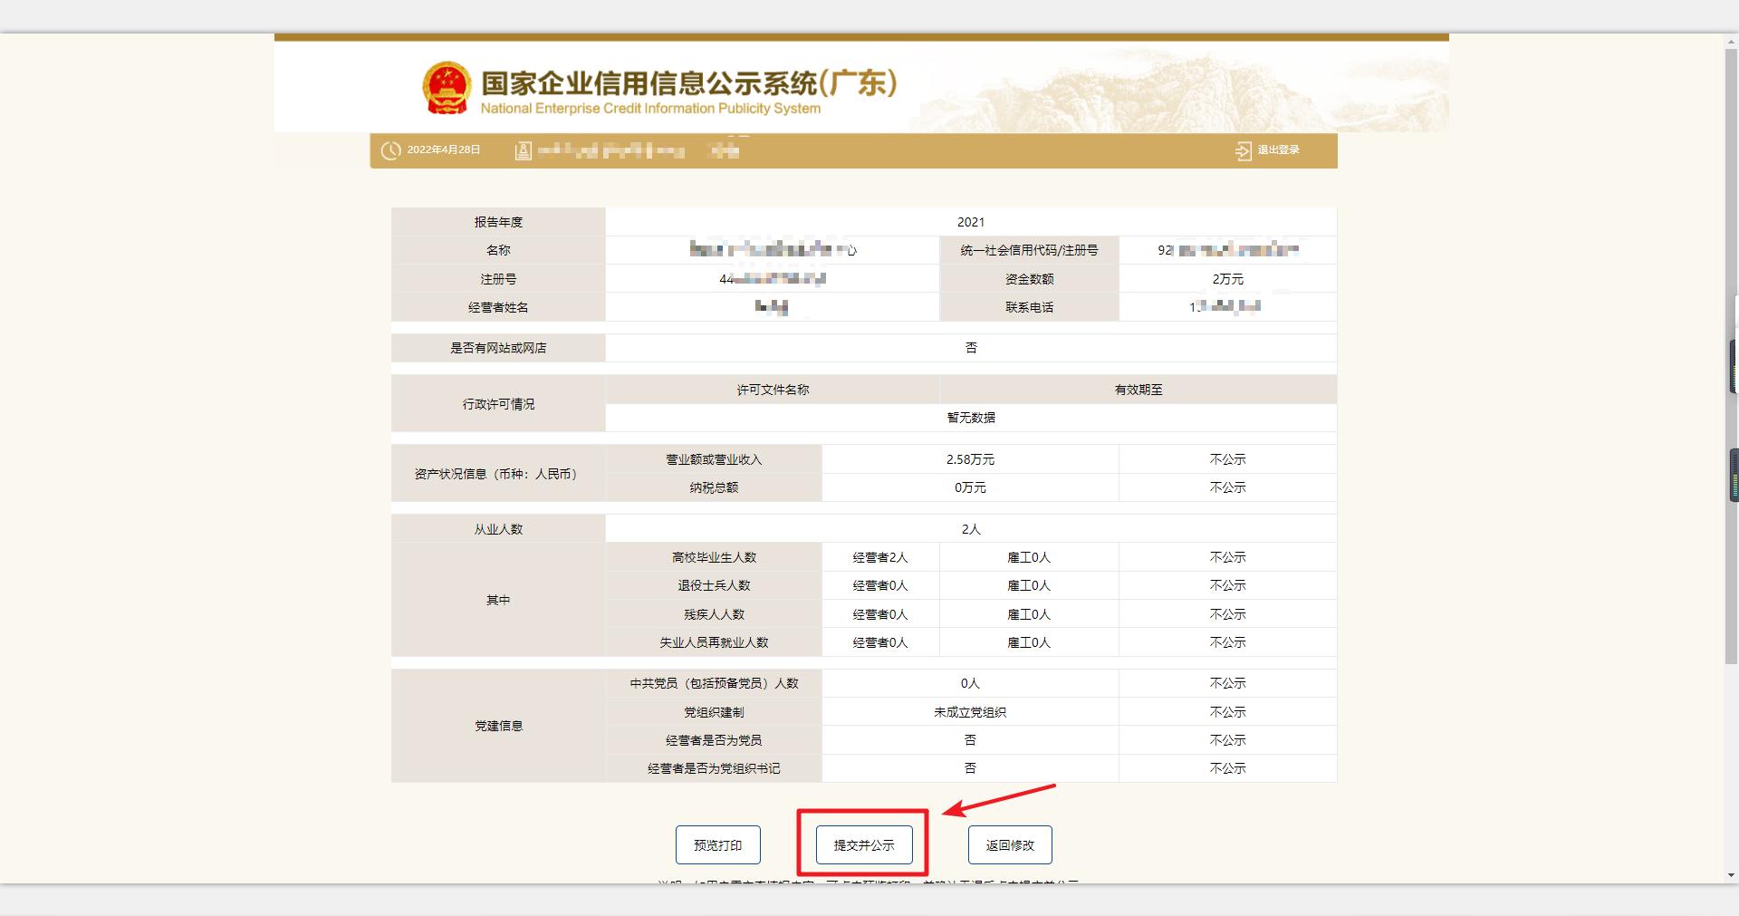Click the 否 answer for website question
The image size is (1739, 916).
tap(971, 347)
